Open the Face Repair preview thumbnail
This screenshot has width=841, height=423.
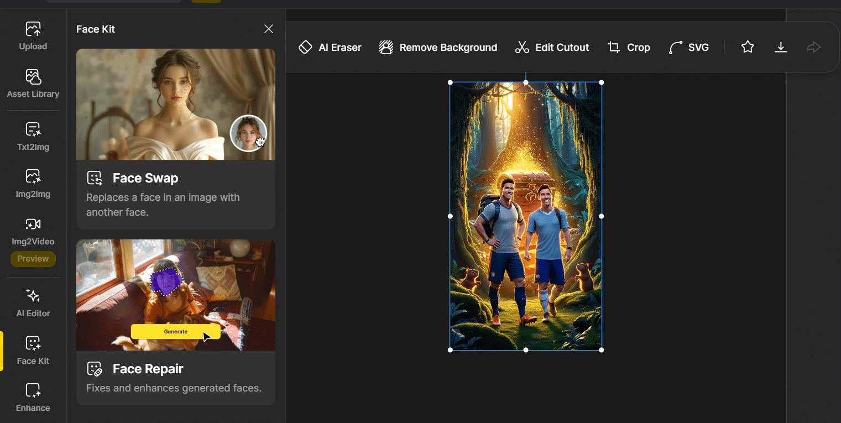tap(176, 295)
